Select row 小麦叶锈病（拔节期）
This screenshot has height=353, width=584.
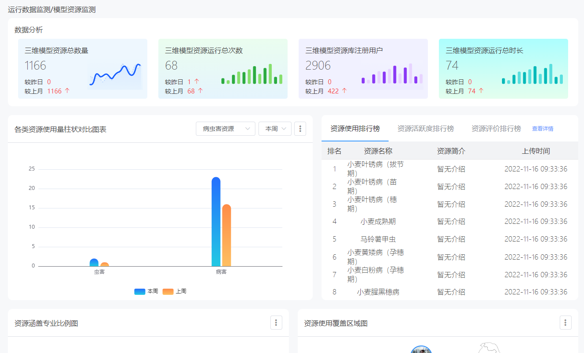[450, 169]
